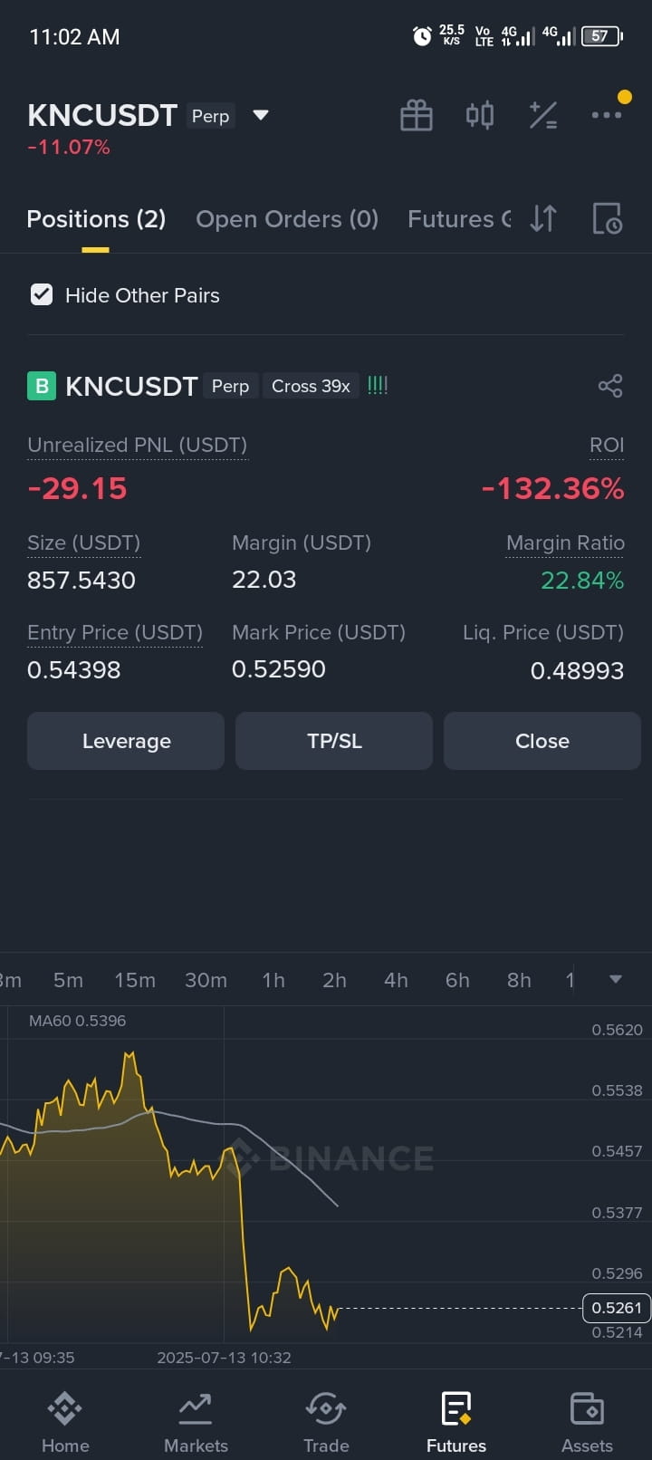
Task: Switch to Open Orders (0) tab
Action: 287,219
